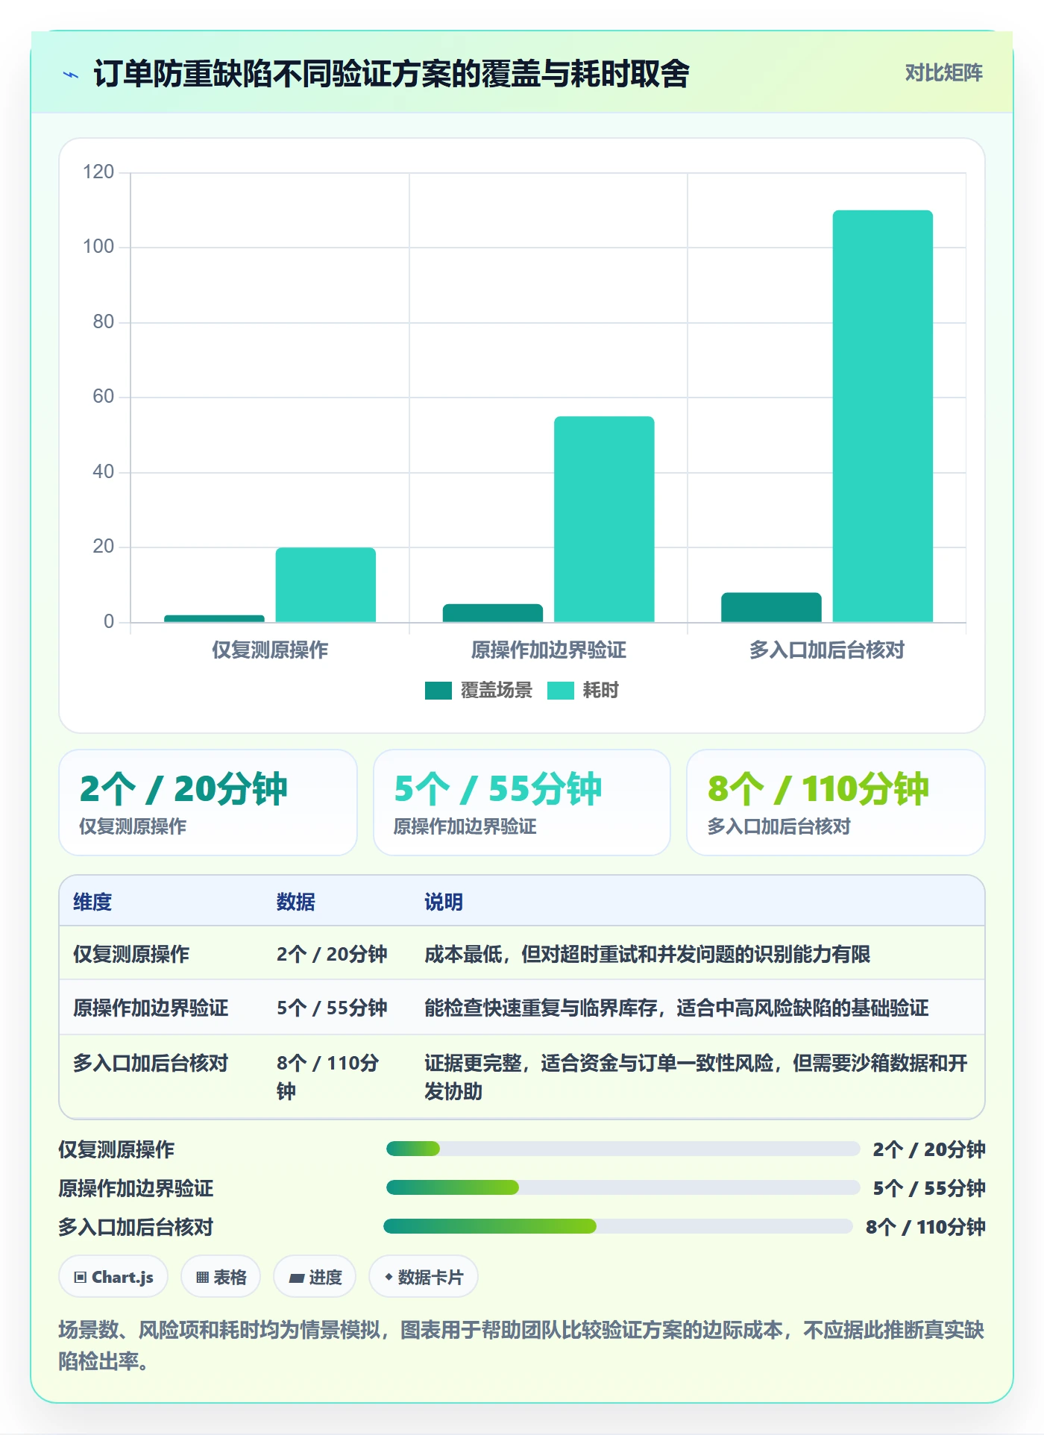Click the lightning bolt icon beside the title
This screenshot has width=1044, height=1435.
71,75
